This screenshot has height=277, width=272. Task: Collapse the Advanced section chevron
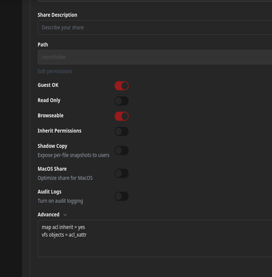[x=65, y=215]
